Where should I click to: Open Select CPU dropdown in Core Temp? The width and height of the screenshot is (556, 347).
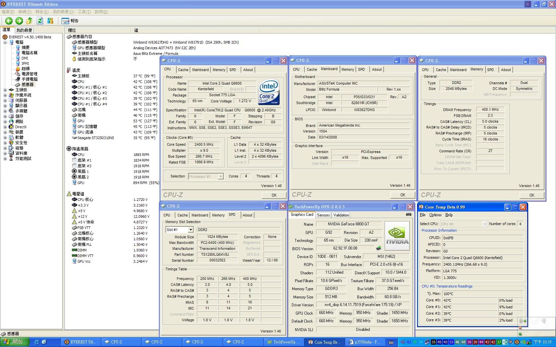coord(485,224)
